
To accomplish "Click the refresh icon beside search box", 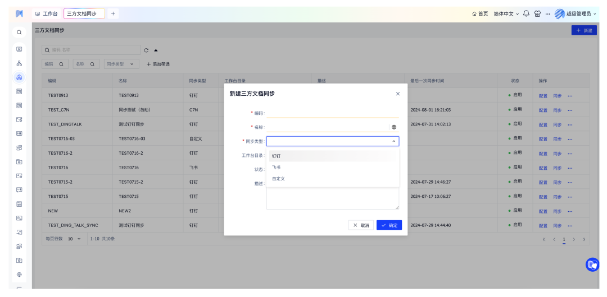I will pyautogui.click(x=146, y=50).
